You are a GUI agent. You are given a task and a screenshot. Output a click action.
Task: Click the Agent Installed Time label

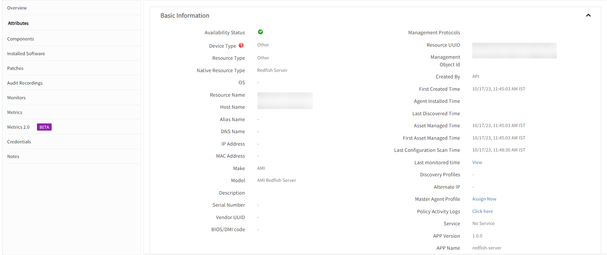click(x=437, y=101)
